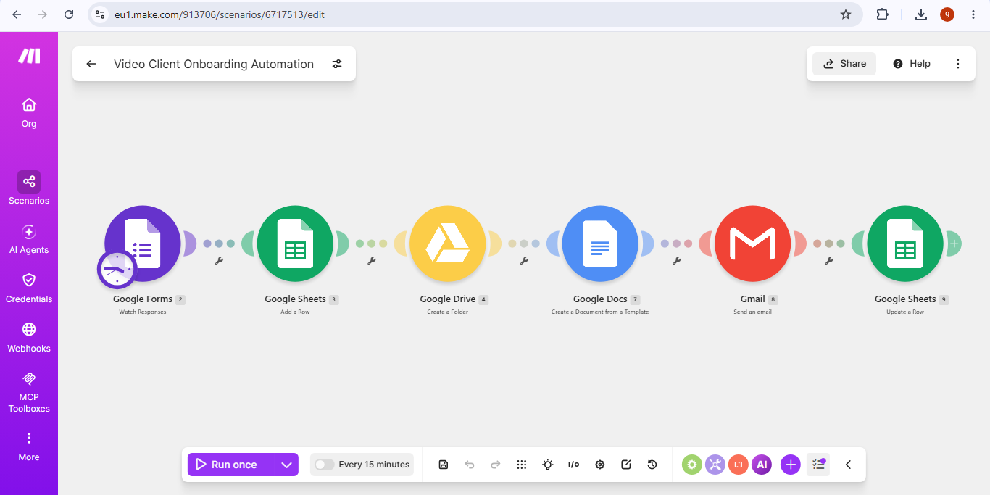Go back with the scenario title arrow
990x495 pixels.
coord(91,64)
